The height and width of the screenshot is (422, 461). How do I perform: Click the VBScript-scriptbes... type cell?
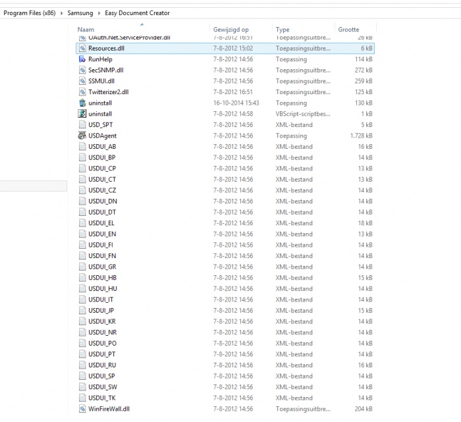[x=303, y=114]
